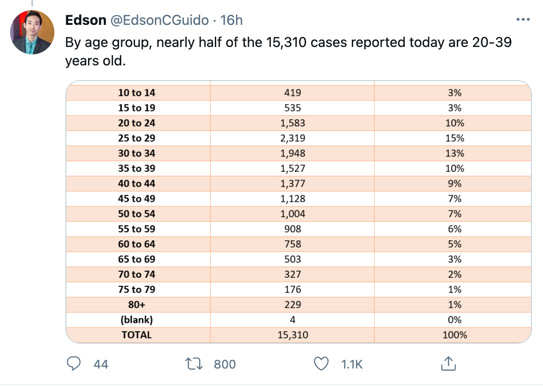Click the 2,319 cases cell in image
This screenshot has height=386, width=543.
[293, 138]
